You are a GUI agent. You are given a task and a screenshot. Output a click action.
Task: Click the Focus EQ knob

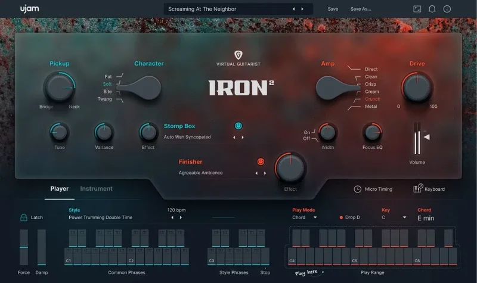point(372,132)
